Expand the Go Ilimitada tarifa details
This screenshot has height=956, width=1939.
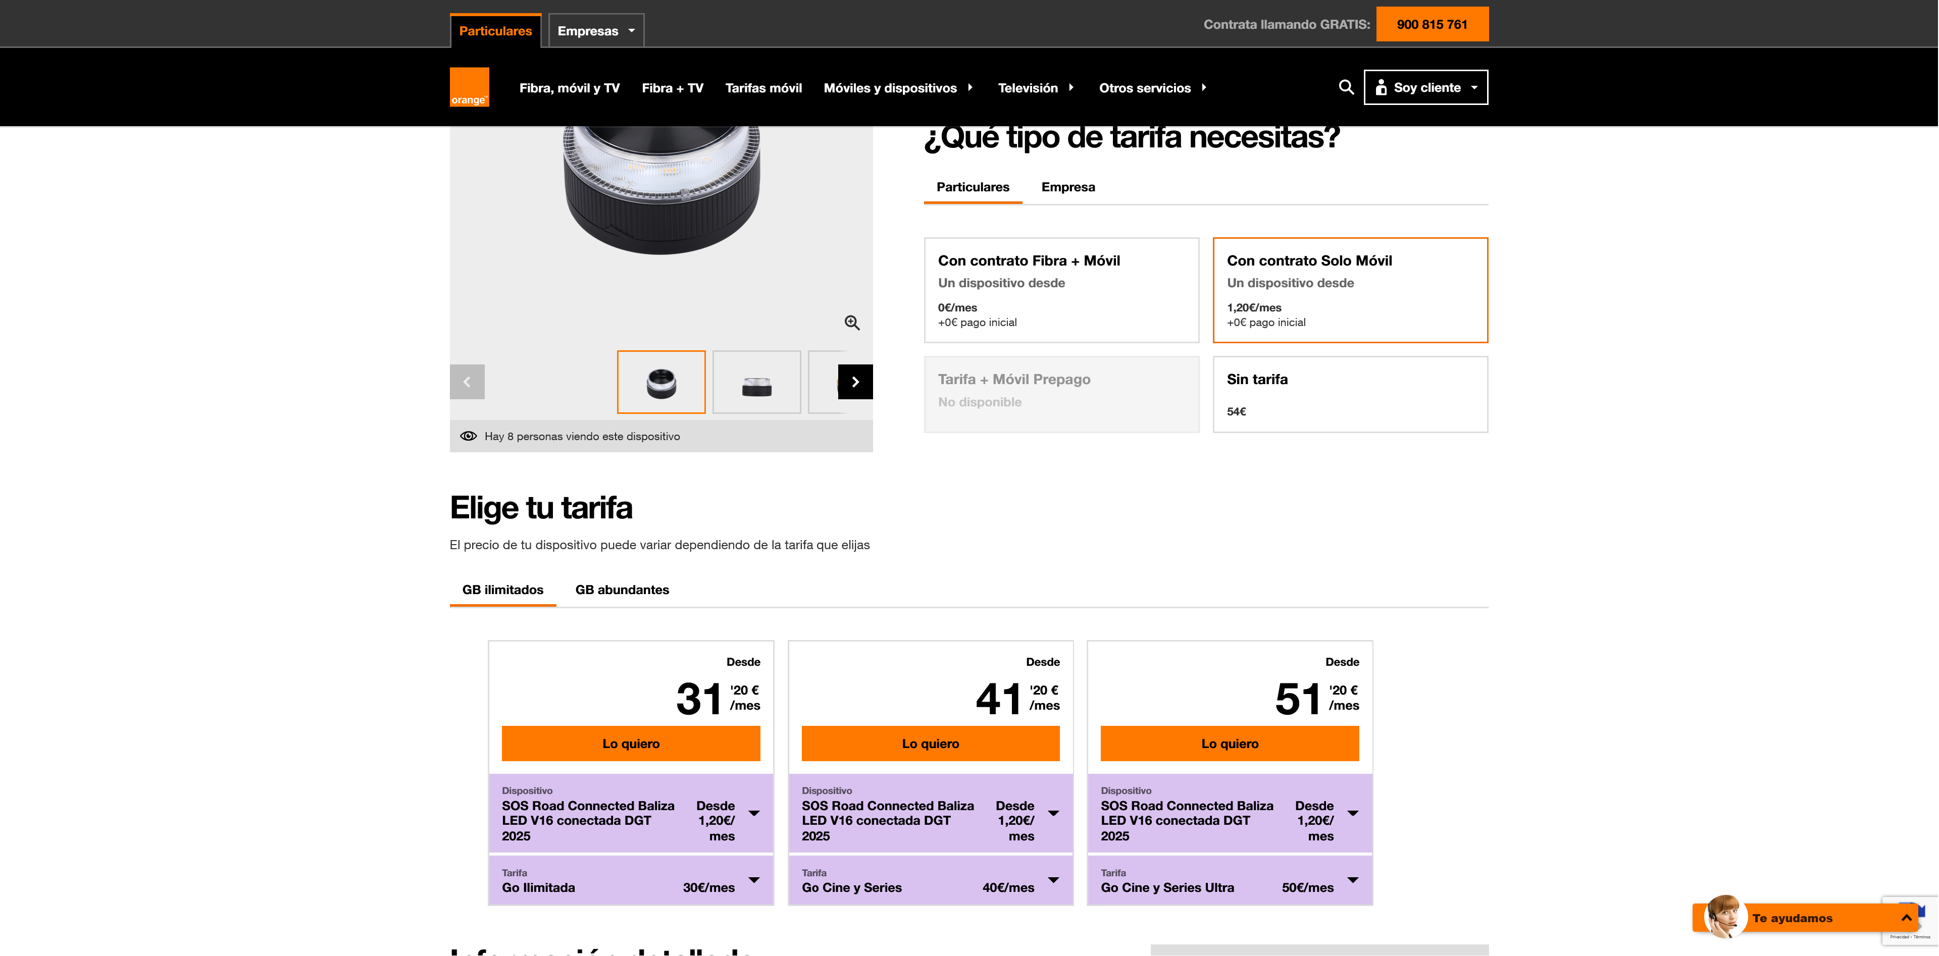(753, 880)
